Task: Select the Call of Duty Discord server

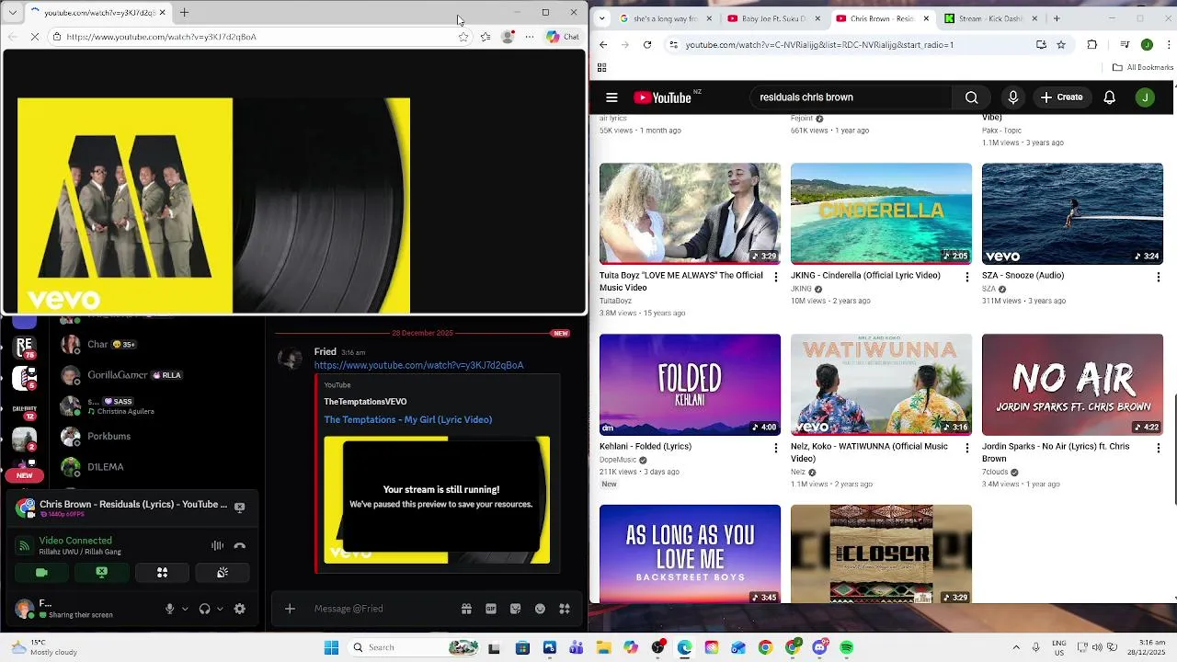Action: click(x=24, y=409)
